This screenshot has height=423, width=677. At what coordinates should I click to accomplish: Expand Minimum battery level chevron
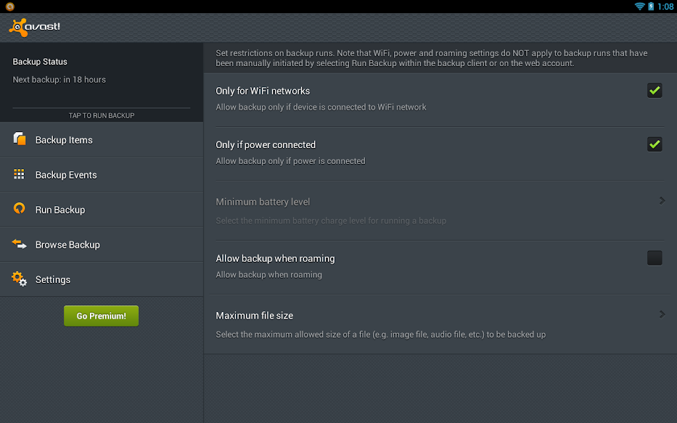pyautogui.click(x=662, y=201)
